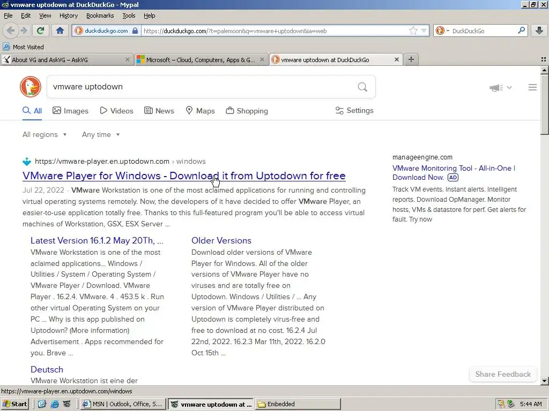Screen dimensions: 549x411
Task: Expand the All regions filter
Action: click(44, 134)
